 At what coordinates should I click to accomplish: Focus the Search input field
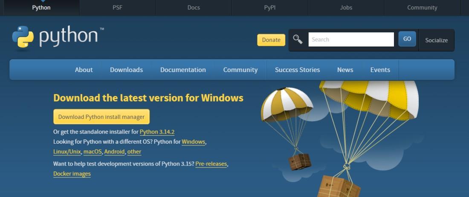[351, 40]
